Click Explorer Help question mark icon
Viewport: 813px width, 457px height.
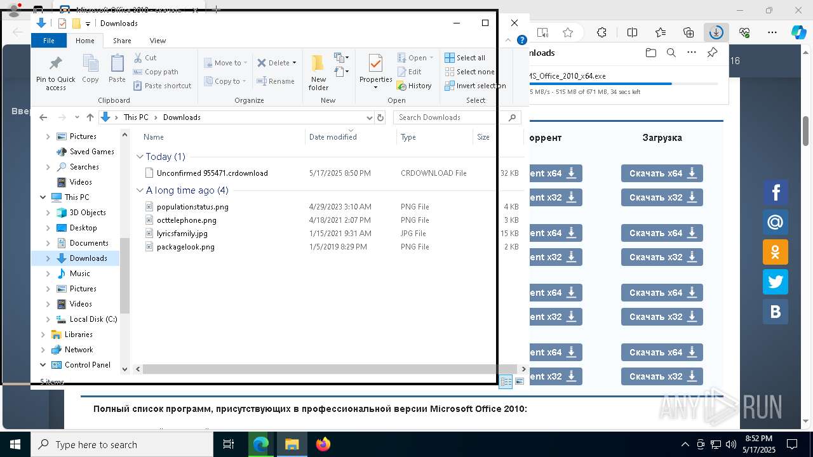(x=522, y=40)
